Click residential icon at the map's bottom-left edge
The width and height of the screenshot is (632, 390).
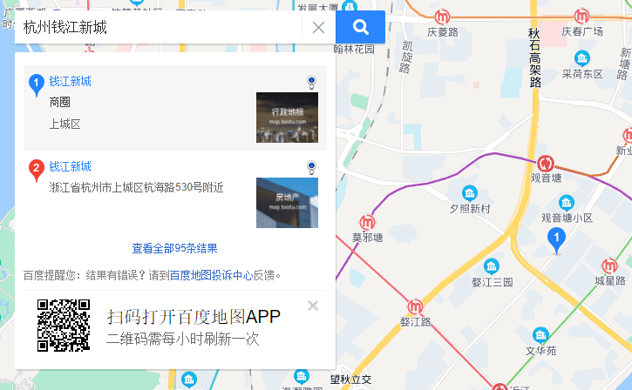click(x=188, y=380)
